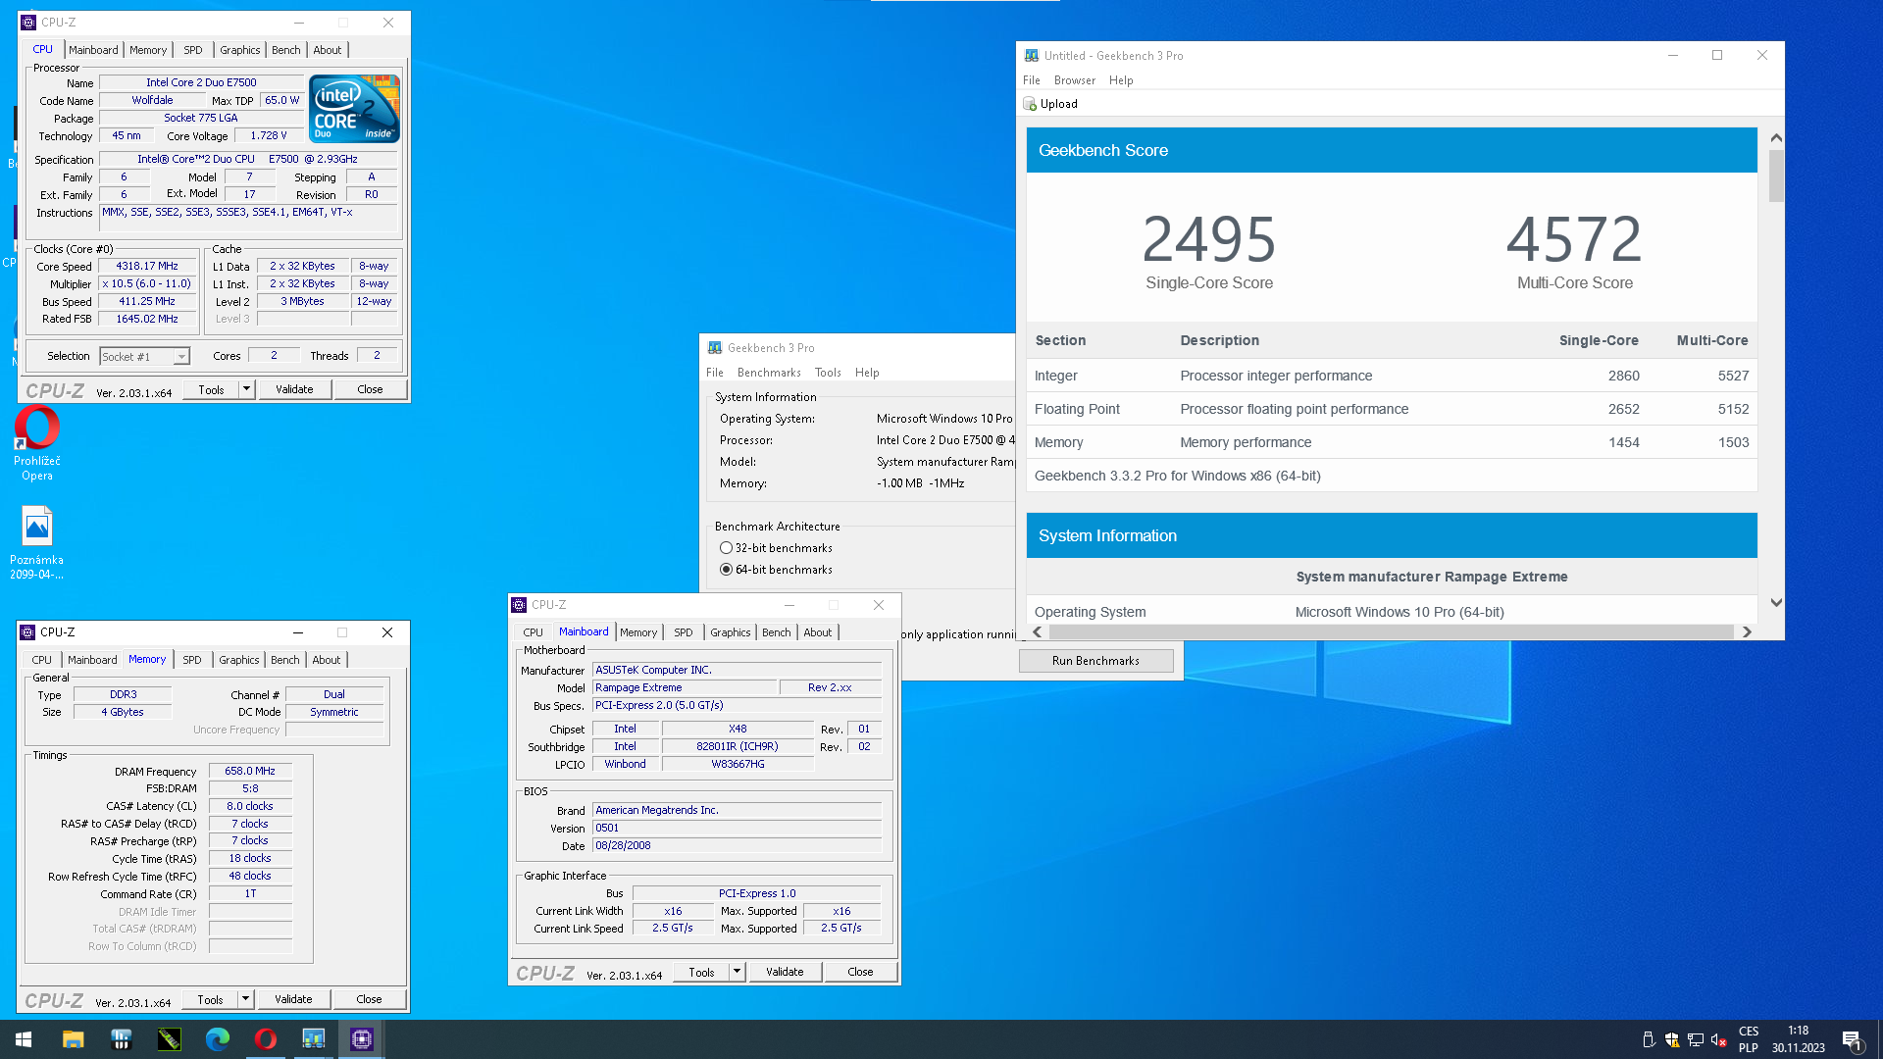Click Validate in the Memory CPU-Z window
1883x1059 pixels.
(293, 999)
